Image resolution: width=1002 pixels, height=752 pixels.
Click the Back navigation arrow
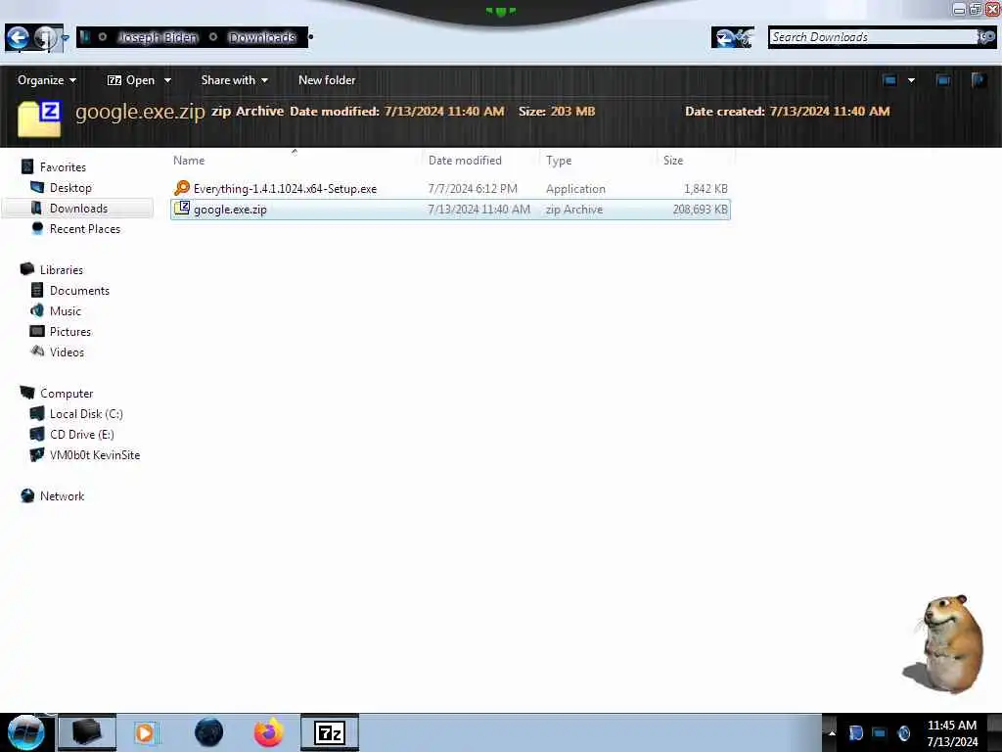pyautogui.click(x=18, y=38)
